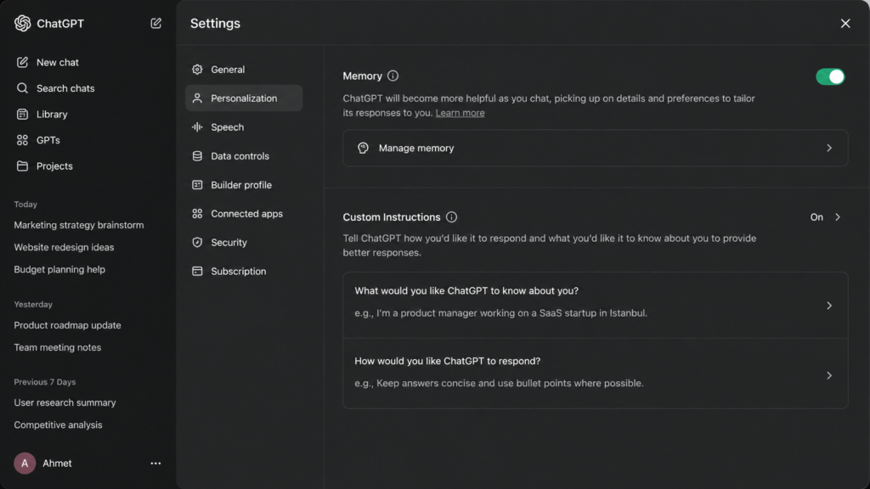Click the ChatGPT logo icon

coord(23,23)
